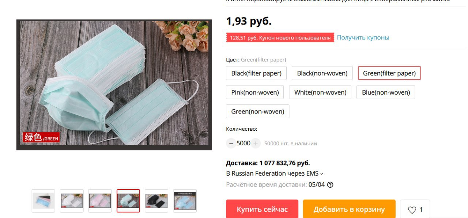This screenshot has height=218, width=468.
Task: Click the delivery time help question mark icon
Action: tap(330, 185)
